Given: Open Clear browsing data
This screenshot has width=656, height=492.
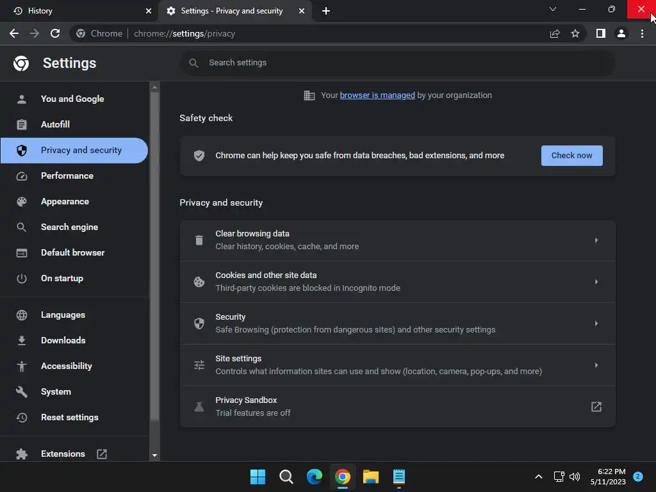Looking at the screenshot, I should 397,240.
